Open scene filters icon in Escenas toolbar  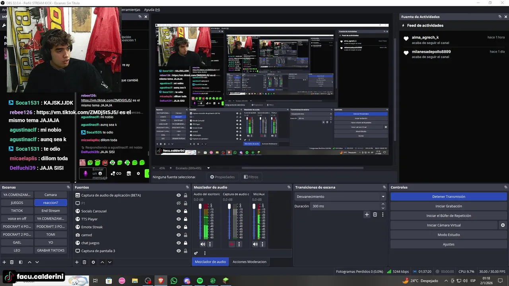click(x=21, y=262)
